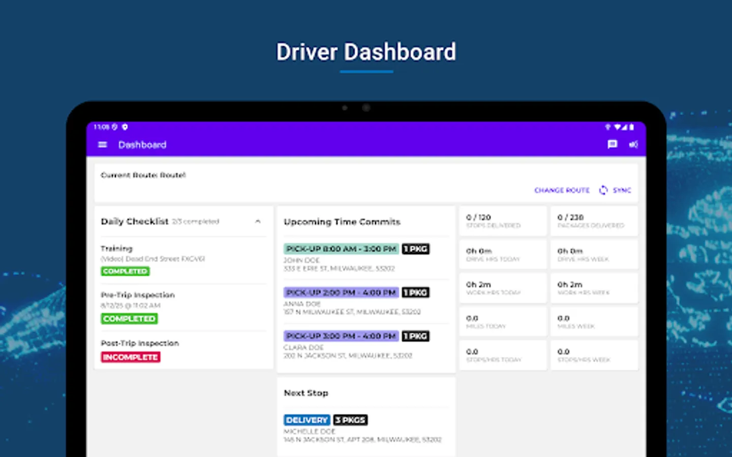The width and height of the screenshot is (732, 457).
Task: Tap the speaker announcement icon
Action: 633,145
